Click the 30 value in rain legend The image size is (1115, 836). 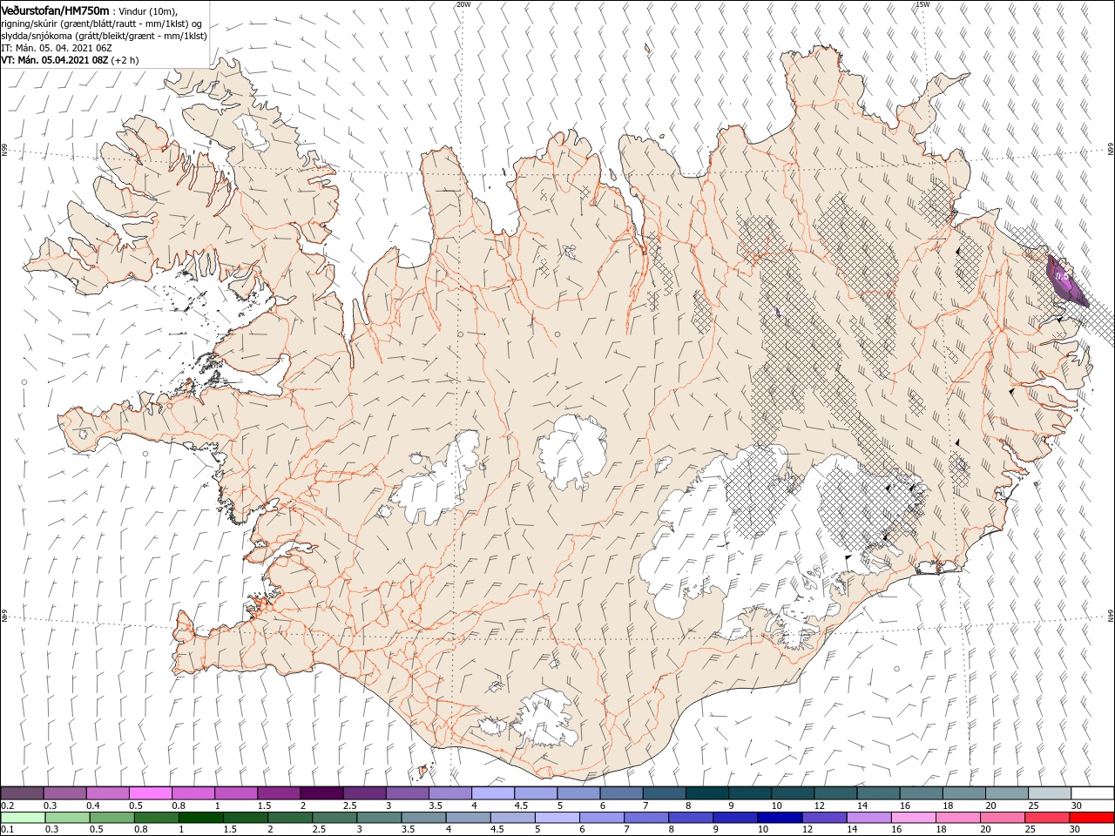[x=1073, y=830]
